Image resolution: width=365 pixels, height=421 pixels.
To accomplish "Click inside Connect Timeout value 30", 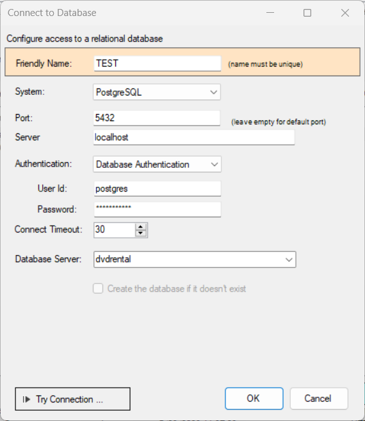I will click(x=115, y=230).
